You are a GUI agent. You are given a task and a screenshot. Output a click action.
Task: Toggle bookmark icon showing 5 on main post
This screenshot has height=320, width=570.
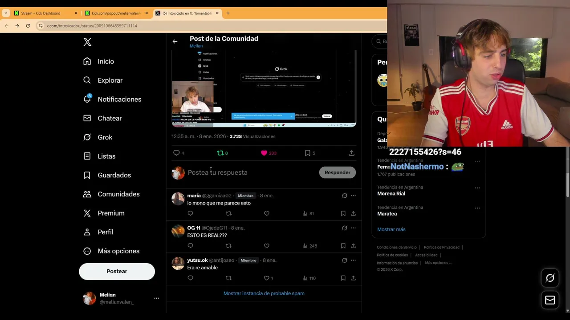(x=309, y=153)
